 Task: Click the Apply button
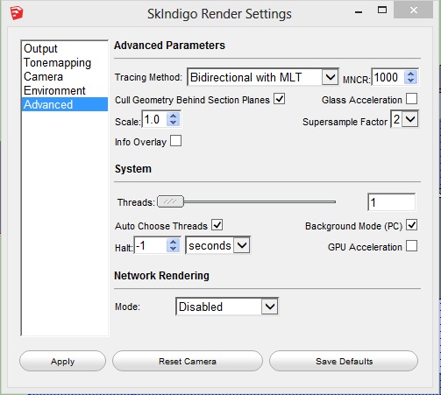[62, 361]
